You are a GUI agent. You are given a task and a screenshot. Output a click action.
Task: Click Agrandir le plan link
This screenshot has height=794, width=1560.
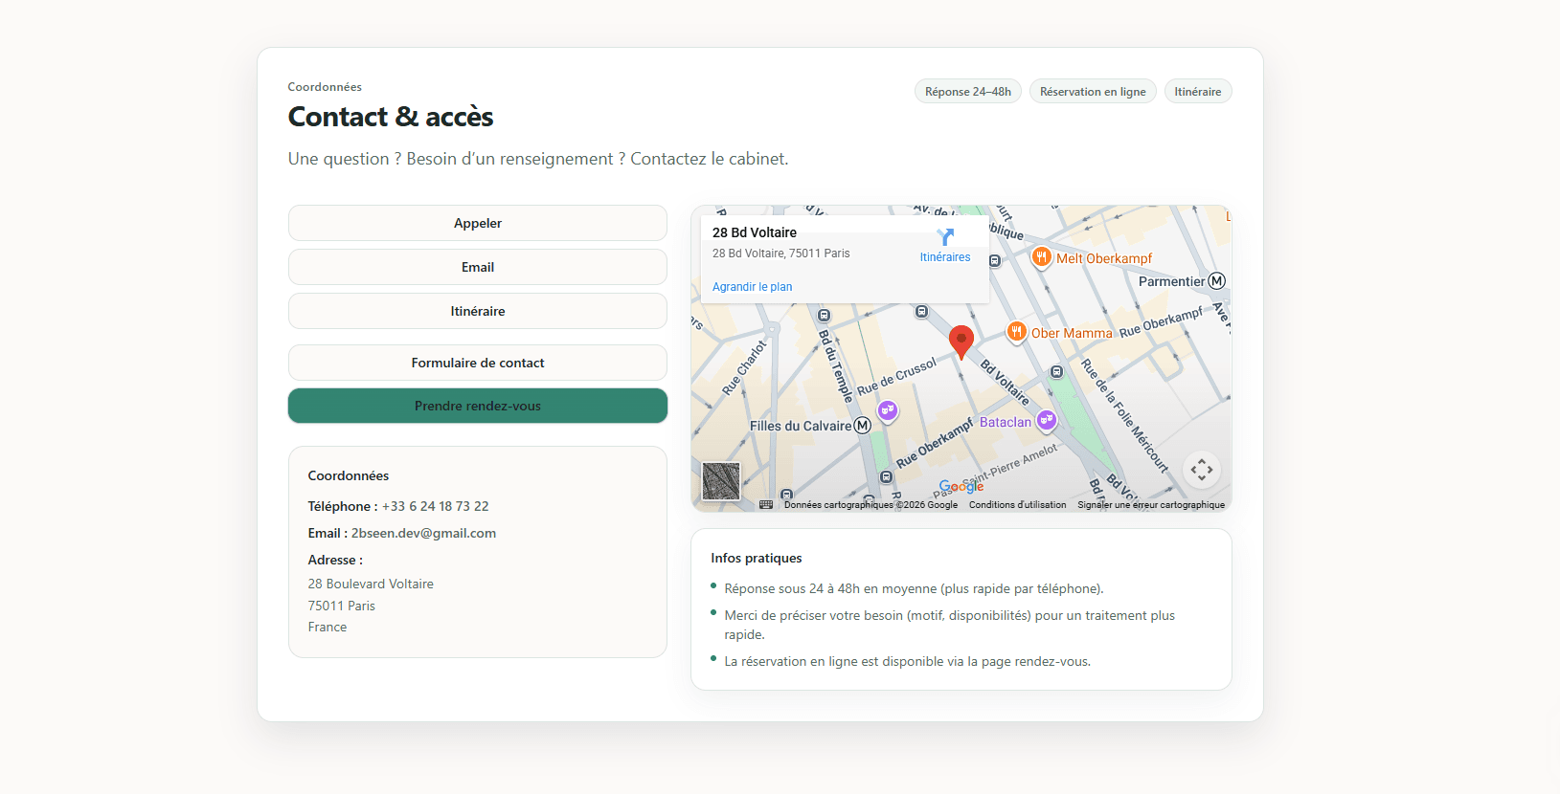tap(752, 287)
